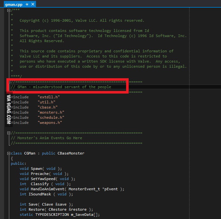Viewport: 221px width, 219px height.
Task: Click the "extdll.h" include filename
Action: (49, 97)
